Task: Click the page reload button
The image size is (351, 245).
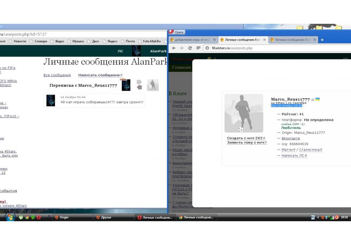Action: tap(190, 48)
